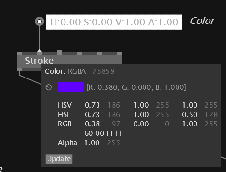Click the circular pin beside the Color IOBox
The height and width of the screenshot is (172, 226).
(x=40, y=21)
